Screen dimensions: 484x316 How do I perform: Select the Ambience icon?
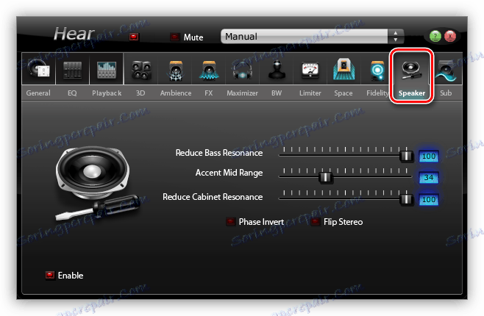[176, 71]
